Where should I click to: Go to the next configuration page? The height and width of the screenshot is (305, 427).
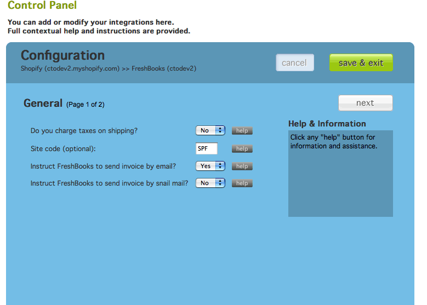pyautogui.click(x=366, y=103)
